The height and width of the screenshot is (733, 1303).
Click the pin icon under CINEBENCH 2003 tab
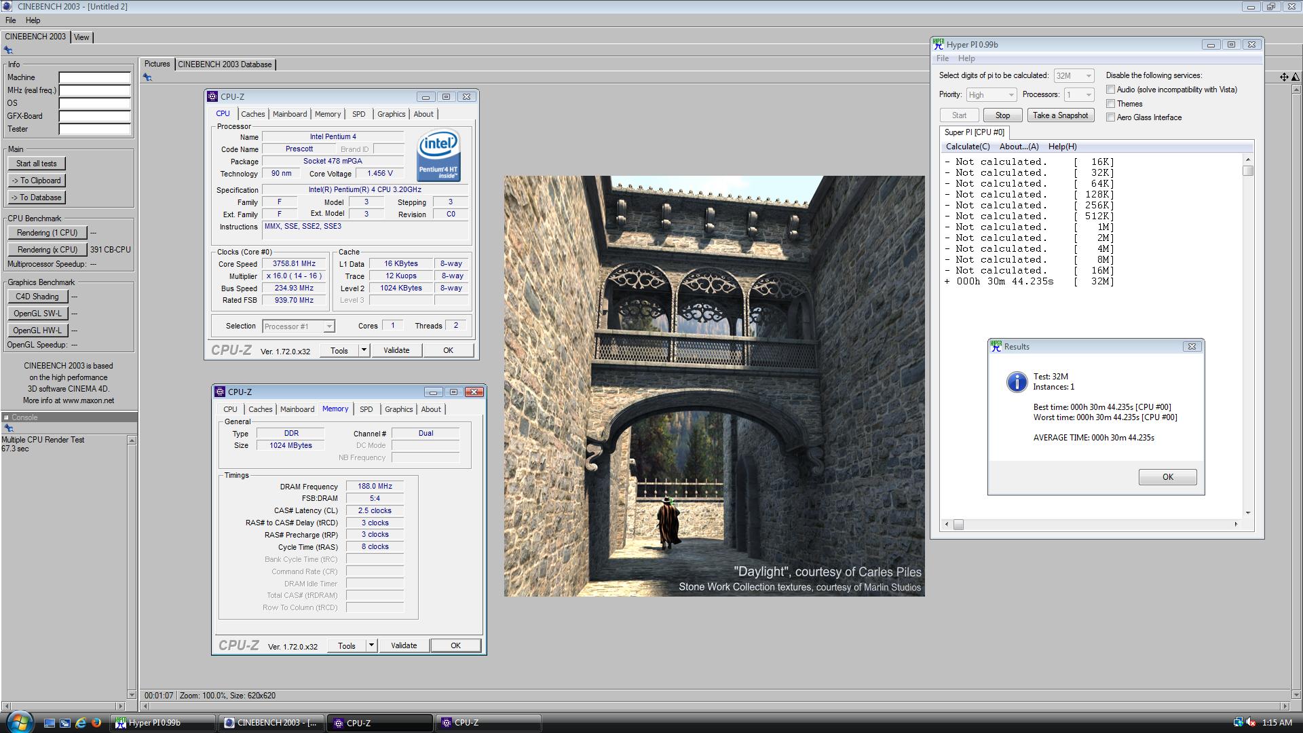(x=8, y=50)
